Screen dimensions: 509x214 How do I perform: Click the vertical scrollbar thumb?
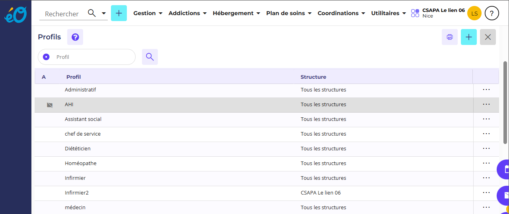click(x=505, y=102)
